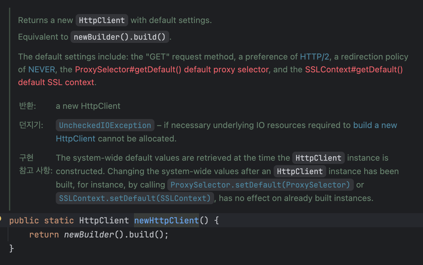Click the static keyword in method signature

(59, 221)
